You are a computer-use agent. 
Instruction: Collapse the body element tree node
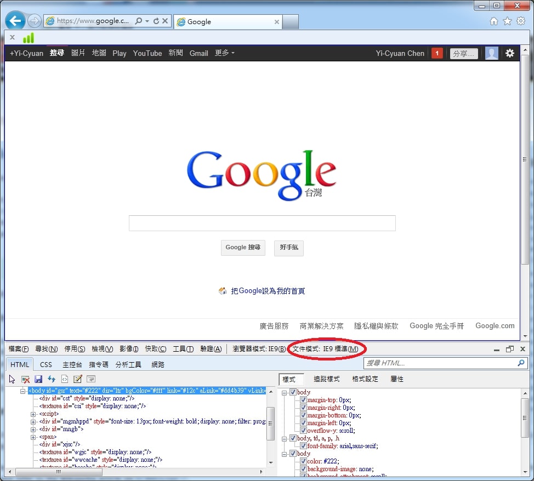point(23,391)
